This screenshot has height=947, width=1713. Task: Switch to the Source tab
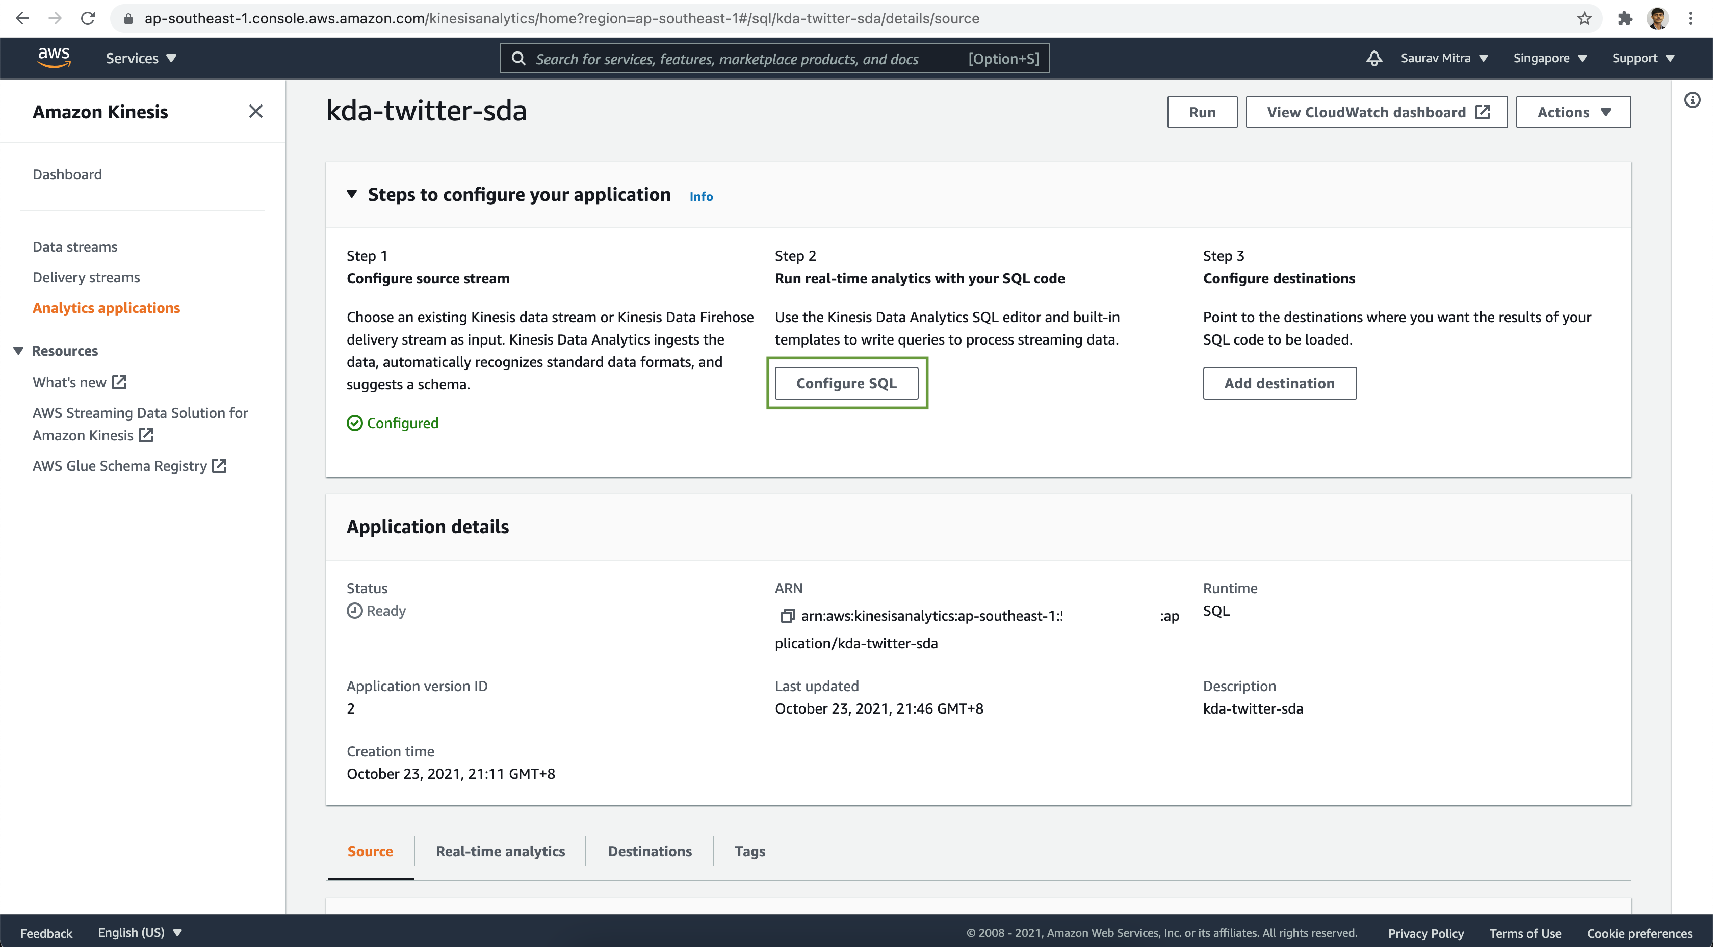pyautogui.click(x=371, y=851)
